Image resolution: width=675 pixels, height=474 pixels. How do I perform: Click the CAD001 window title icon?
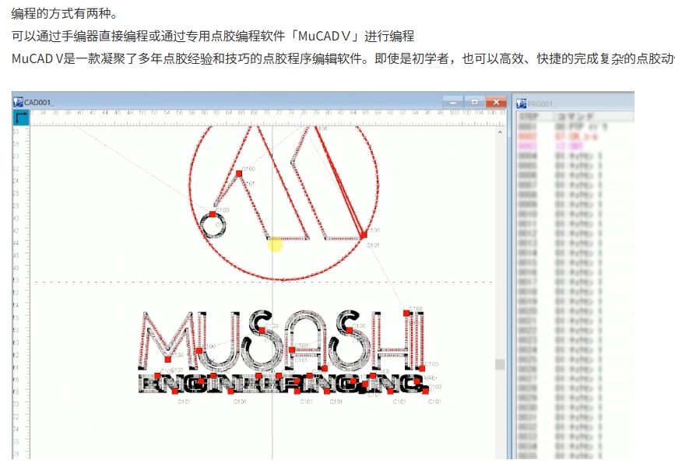pos(19,101)
